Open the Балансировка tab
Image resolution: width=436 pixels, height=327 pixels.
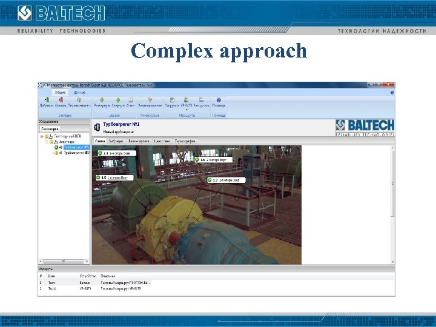139,141
